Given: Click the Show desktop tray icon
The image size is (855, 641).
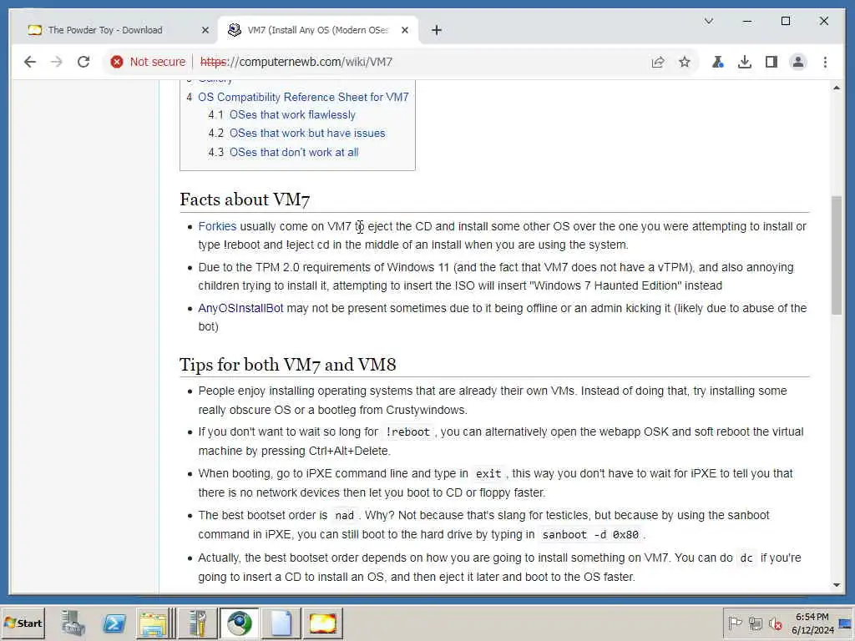Looking at the screenshot, I should (846, 623).
